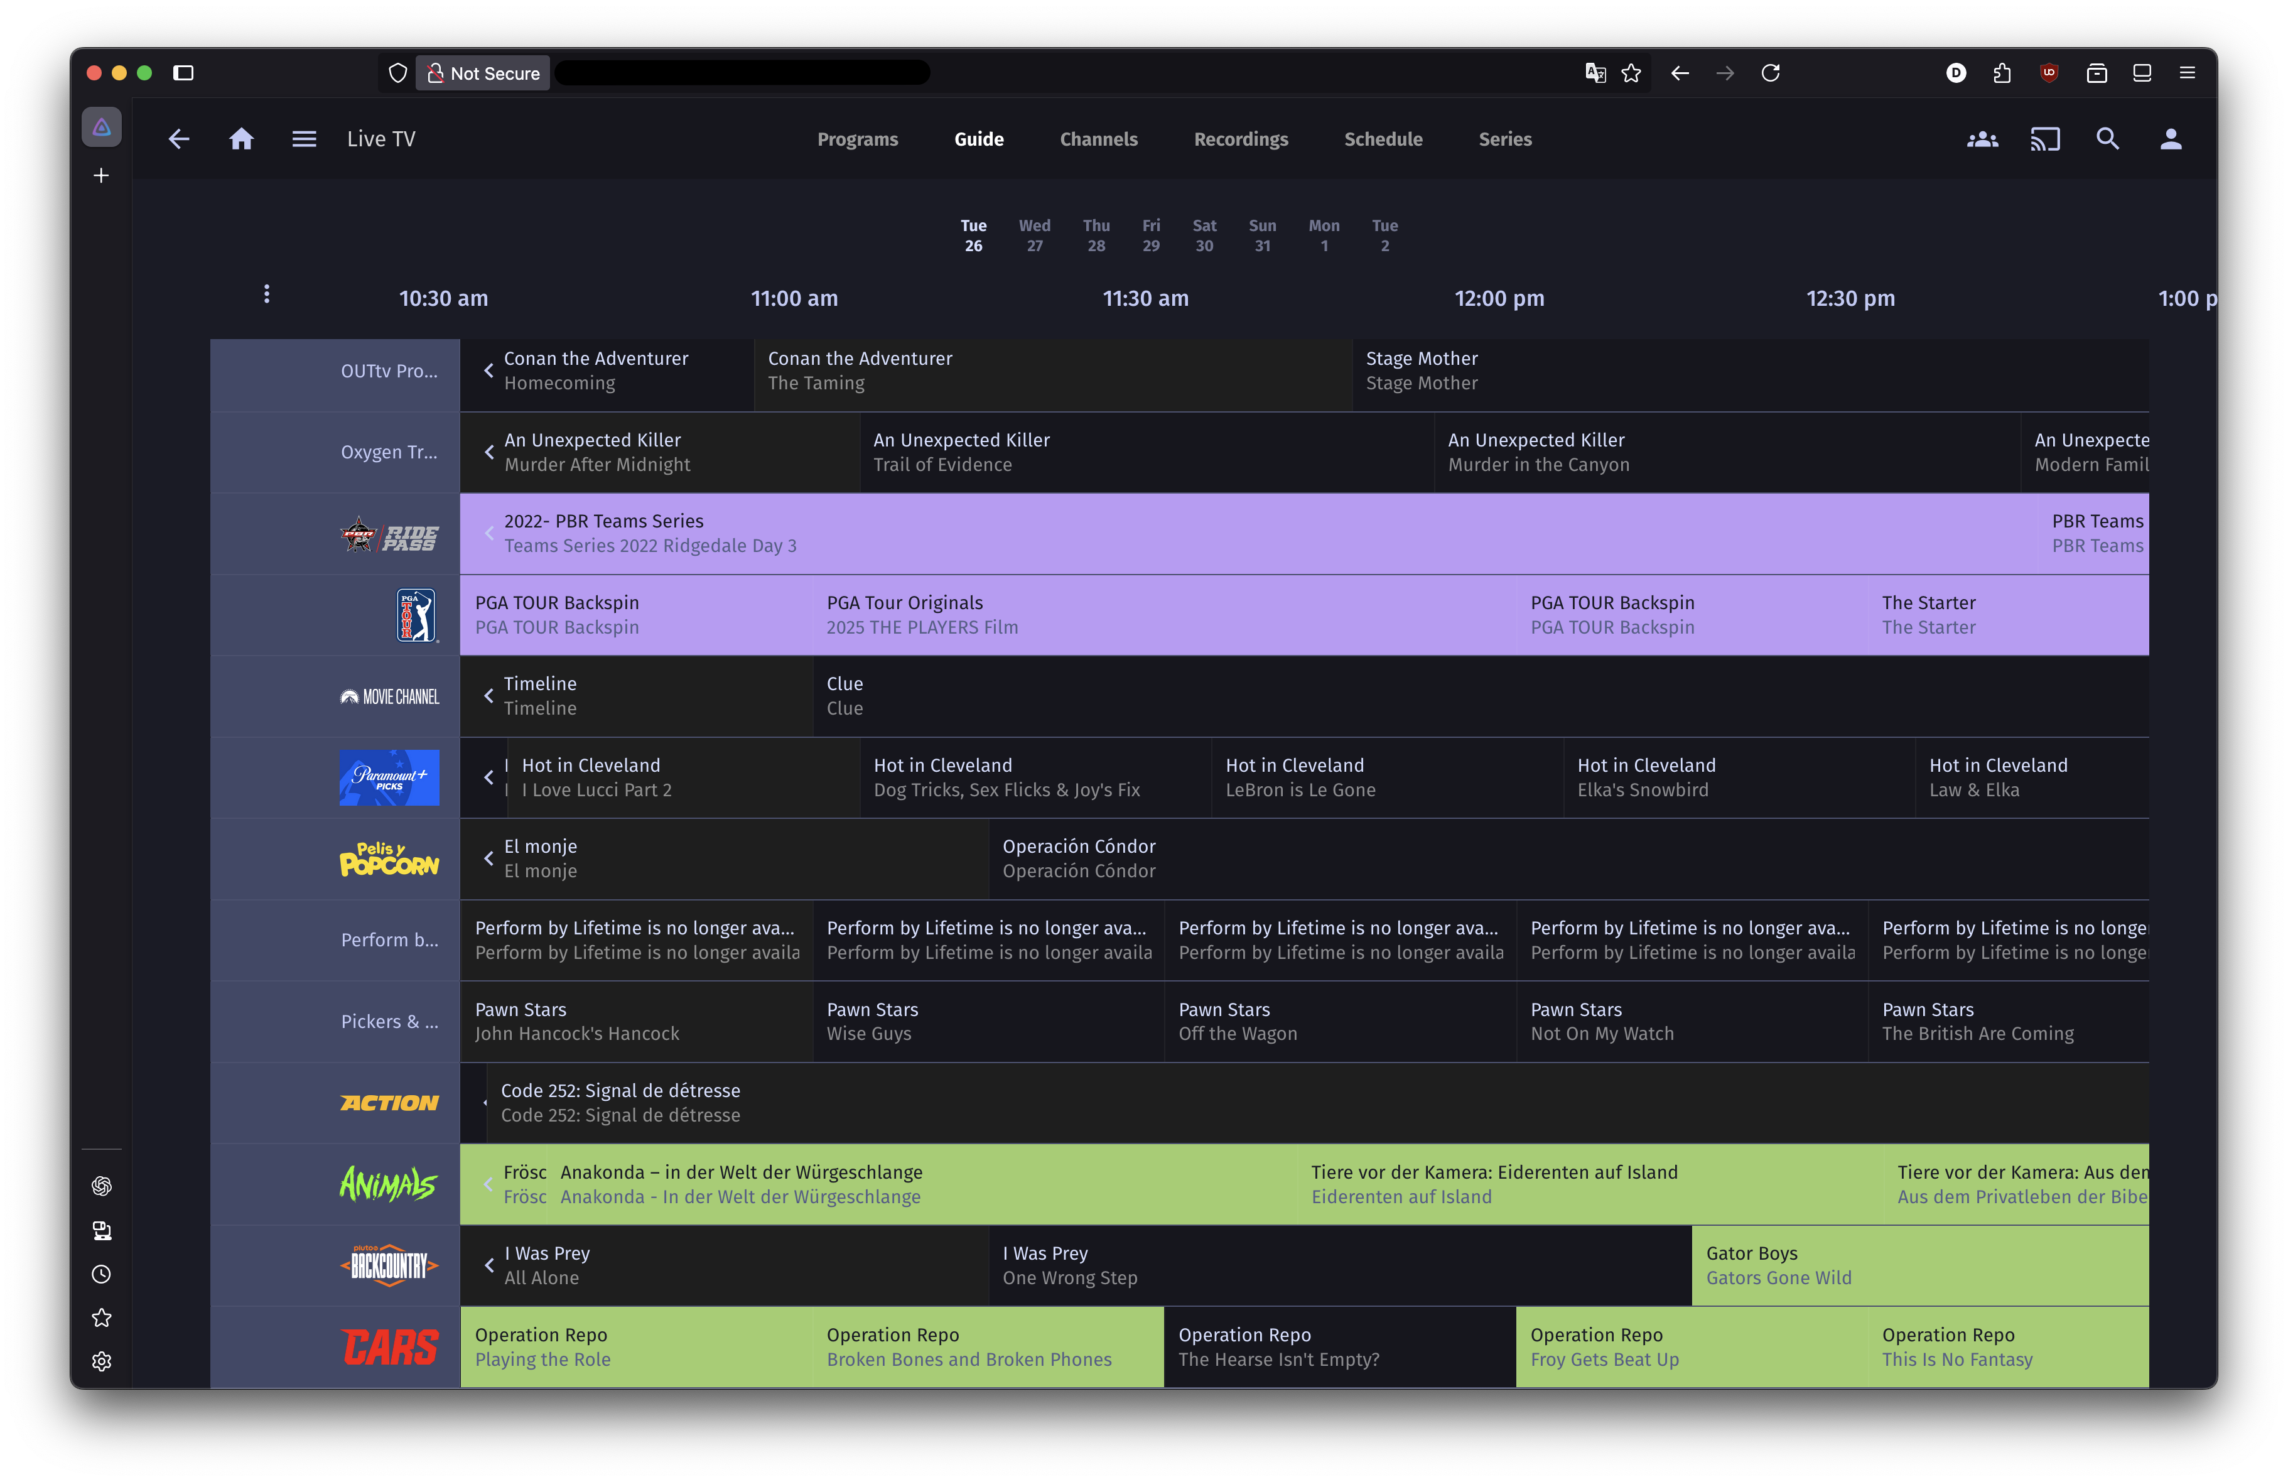Open search
This screenshot has height=1482, width=2288.
[x=2107, y=139]
